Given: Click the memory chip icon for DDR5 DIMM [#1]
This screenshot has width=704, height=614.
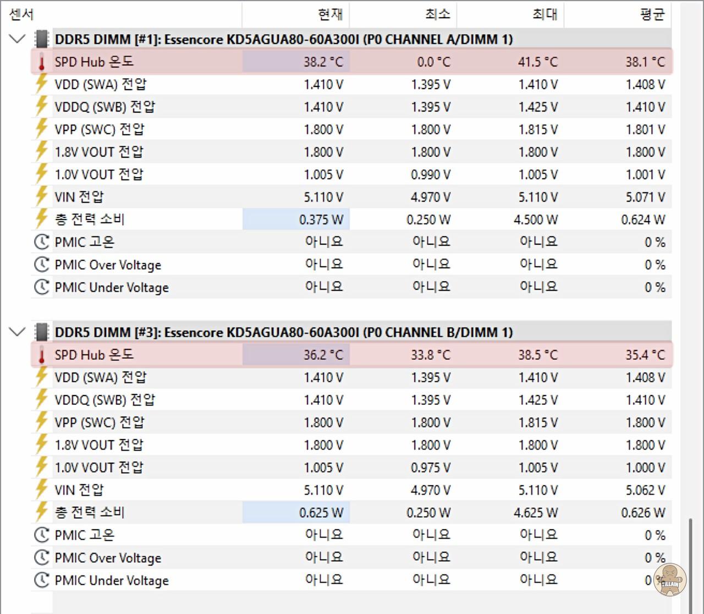Looking at the screenshot, I should 41,39.
